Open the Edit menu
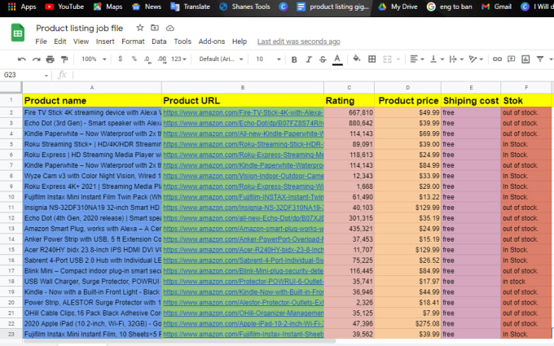 click(60, 42)
